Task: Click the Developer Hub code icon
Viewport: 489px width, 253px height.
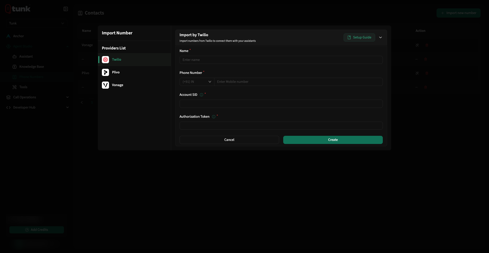Action: pyautogui.click(x=8, y=108)
